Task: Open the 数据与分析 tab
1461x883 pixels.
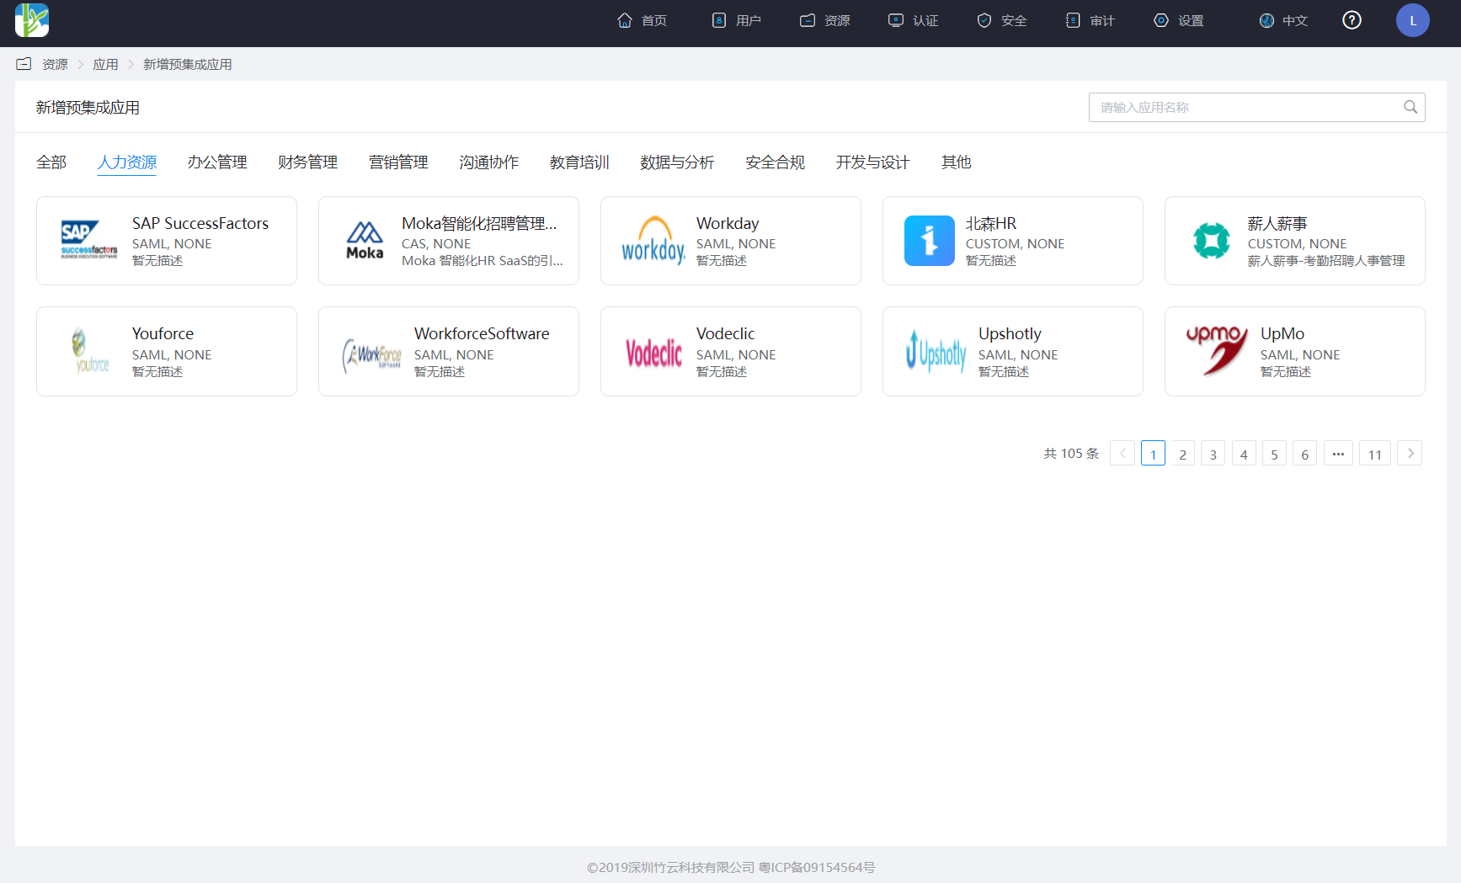Action: [x=677, y=162]
